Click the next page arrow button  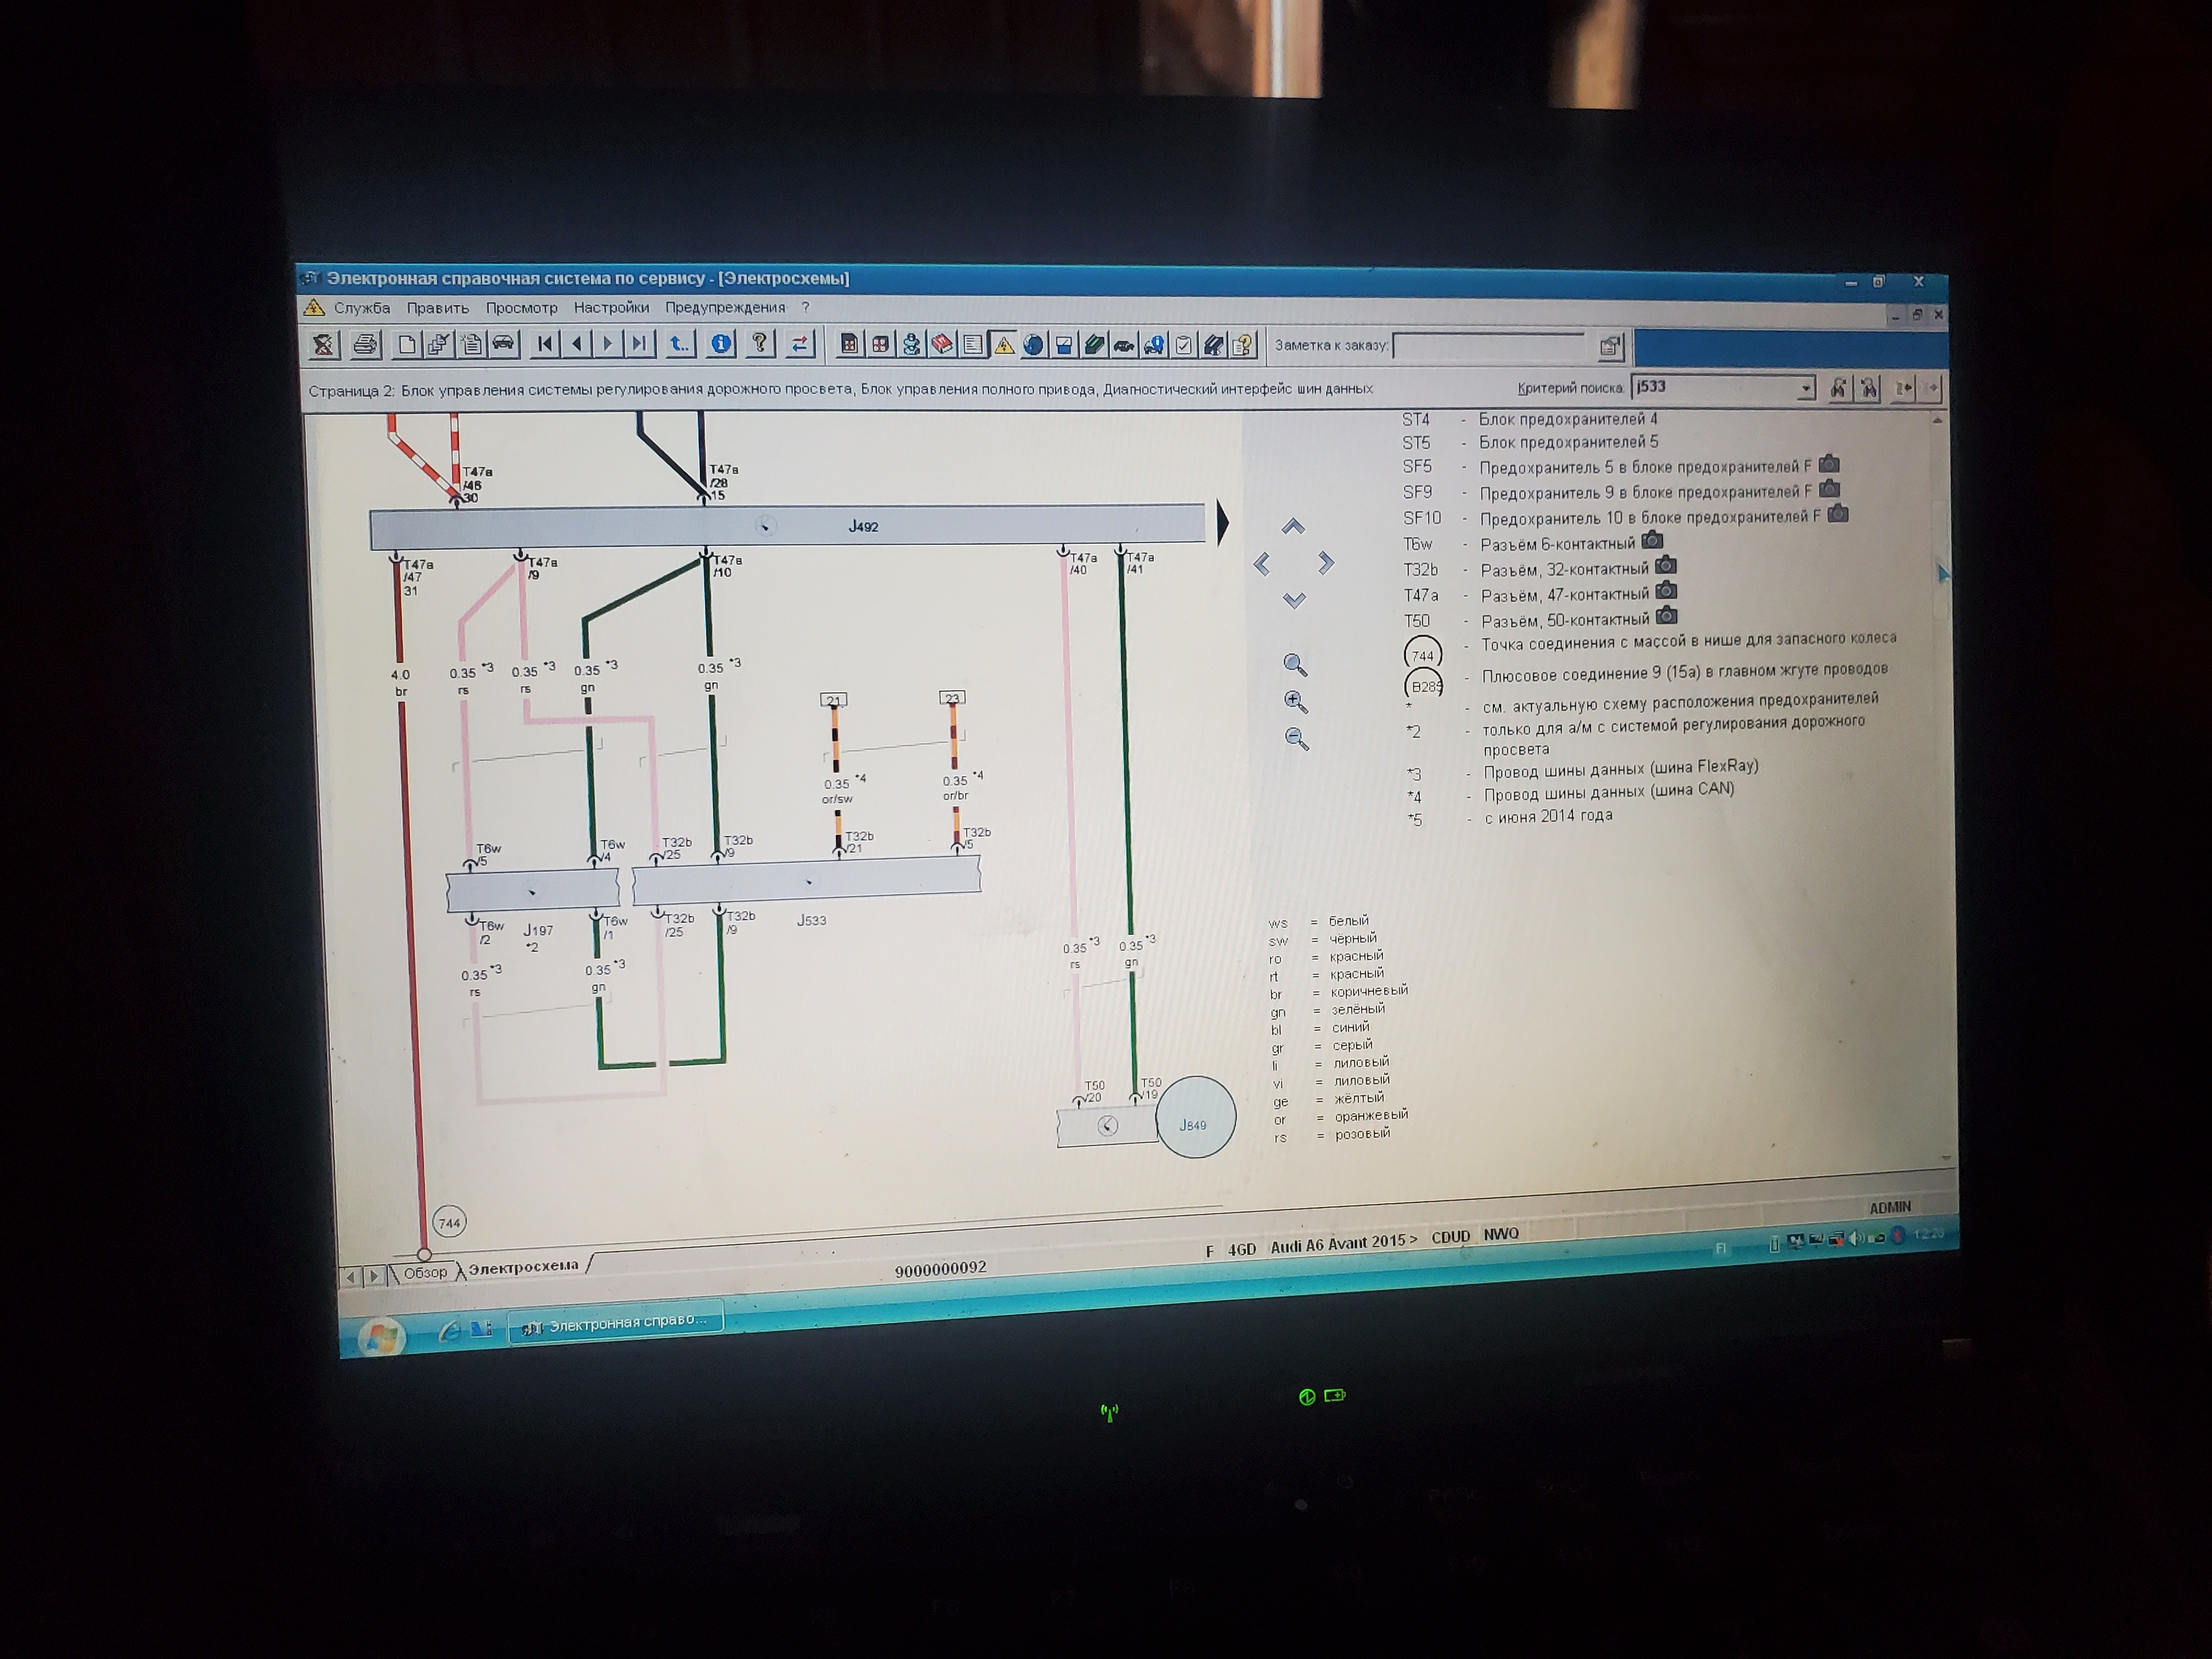(607, 344)
